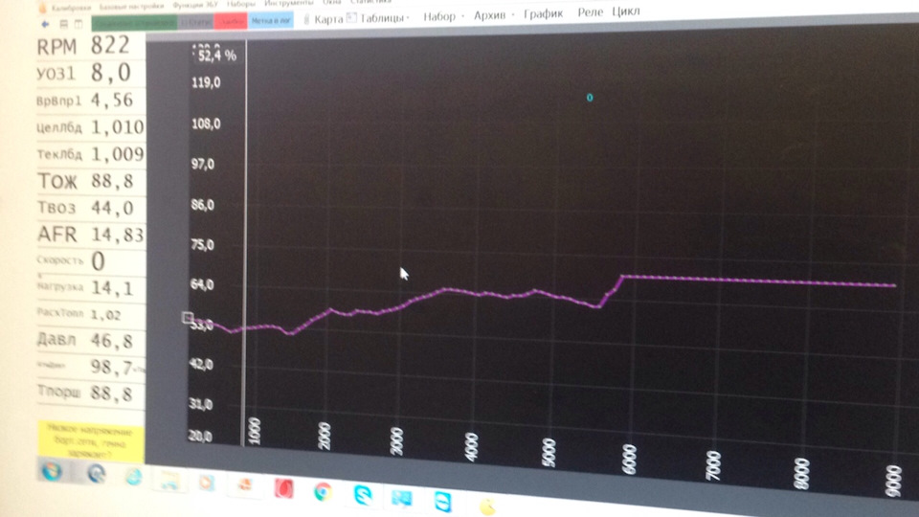Open Google Chrome from the taskbar

(x=323, y=490)
